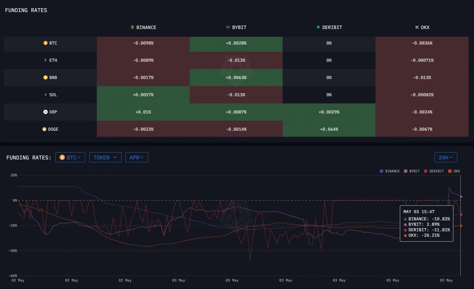The height and width of the screenshot is (289, 474).
Task: Click the Binance logo icon in header
Action: (132, 28)
